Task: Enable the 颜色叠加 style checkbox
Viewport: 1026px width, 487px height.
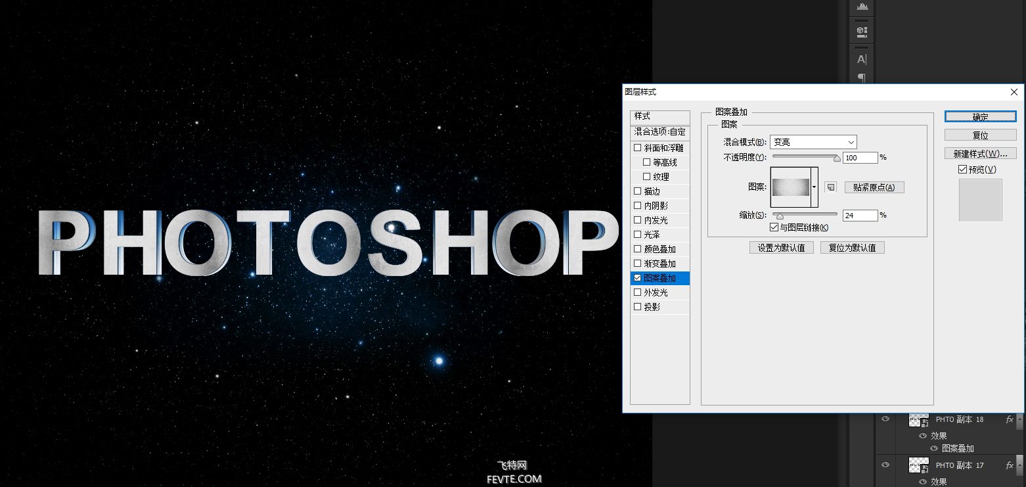Action: [637, 249]
